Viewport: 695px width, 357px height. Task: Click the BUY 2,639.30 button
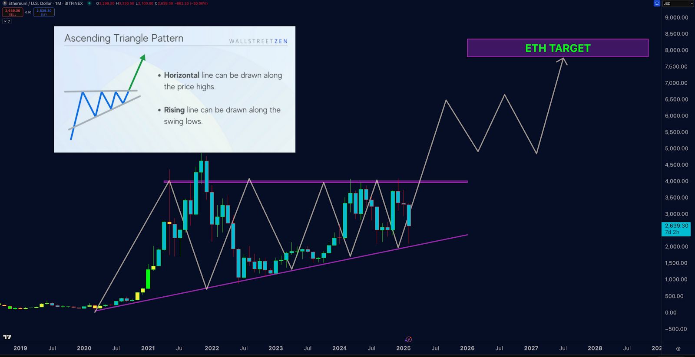(x=44, y=12)
